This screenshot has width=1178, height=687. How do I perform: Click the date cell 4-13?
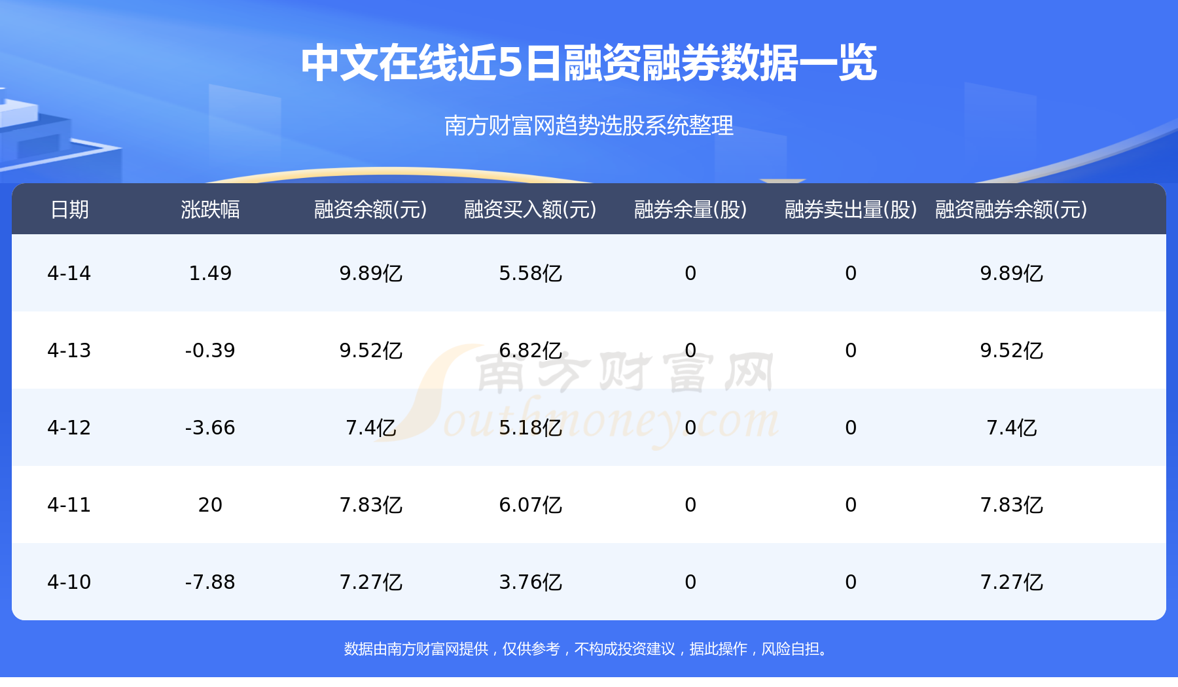click(69, 351)
